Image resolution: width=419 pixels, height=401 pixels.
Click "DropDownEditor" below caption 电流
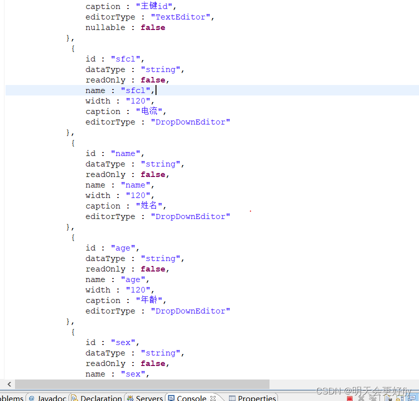pyautogui.click(x=190, y=122)
